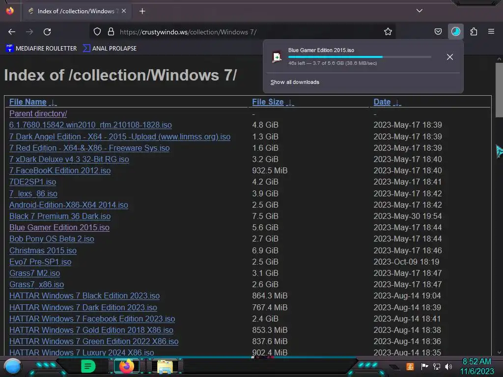Click 7 xDark Deluxe v4.3 link
503x377 pixels.
coord(69,160)
